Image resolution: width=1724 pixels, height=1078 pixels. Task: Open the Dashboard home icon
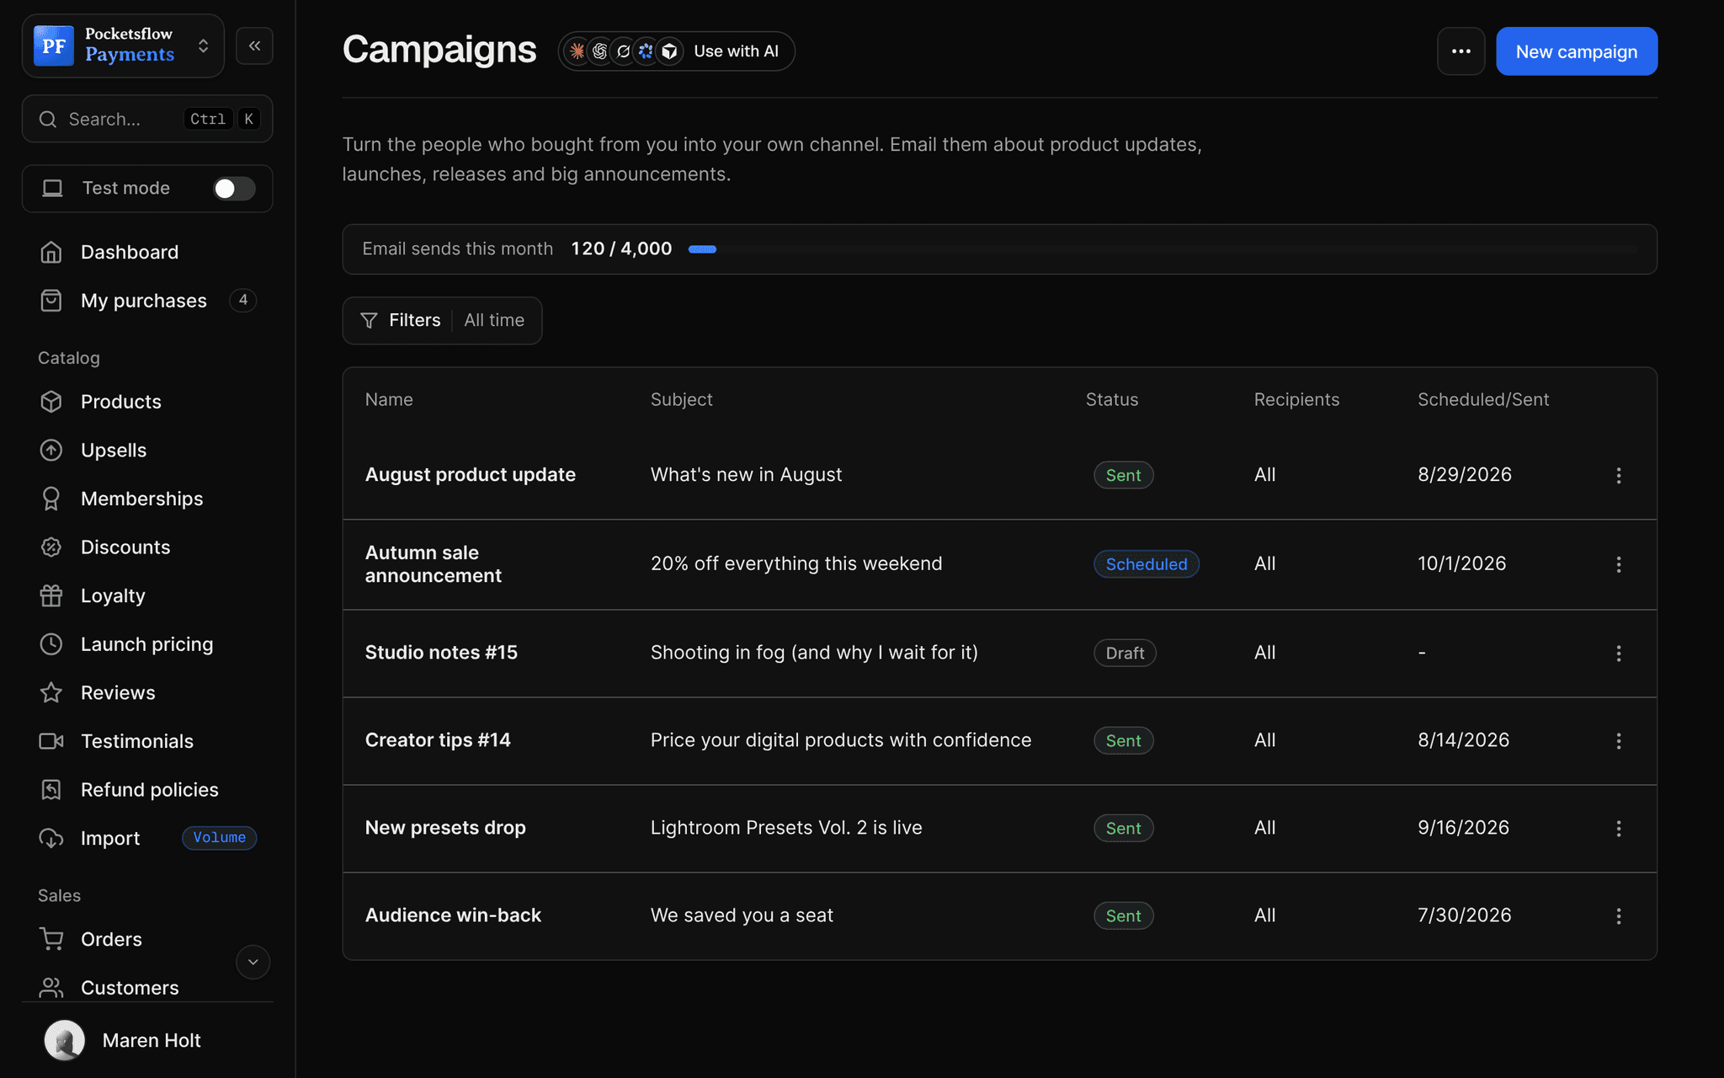click(x=51, y=252)
